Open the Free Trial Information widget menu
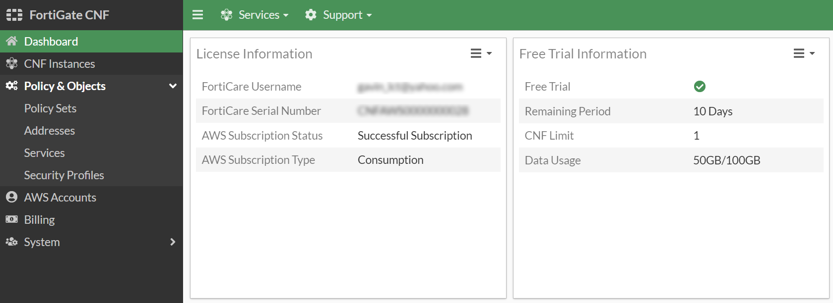Image resolution: width=833 pixels, height=303 pixels. coord(804,53)
